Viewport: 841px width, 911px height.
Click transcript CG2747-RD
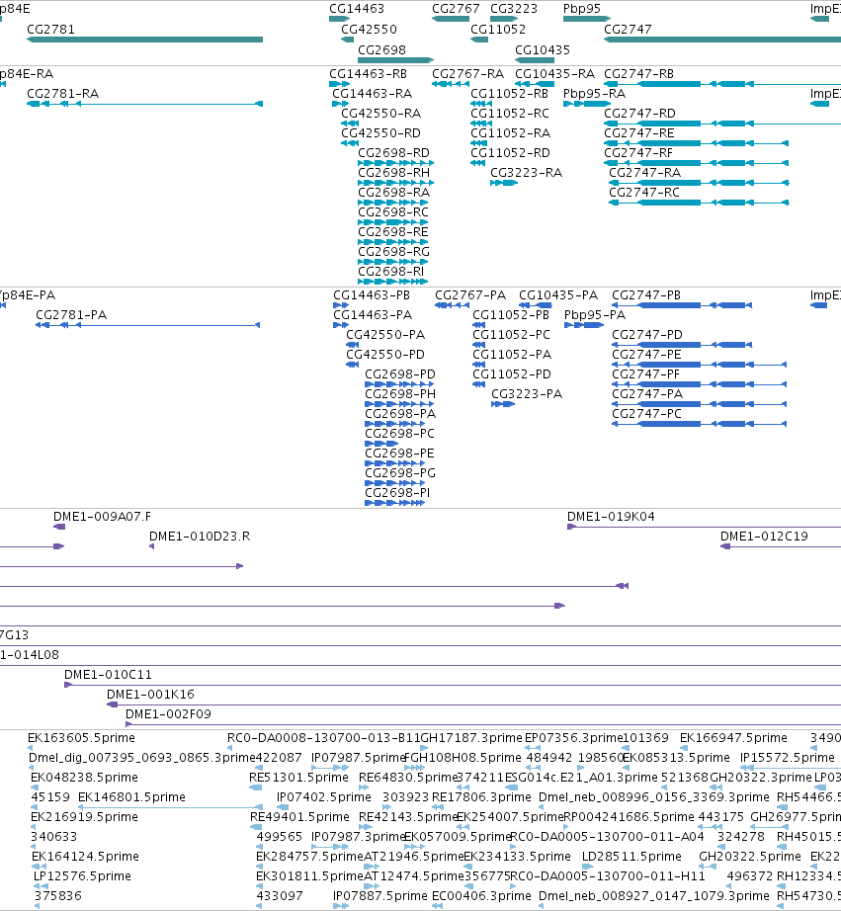pos(639,114)
